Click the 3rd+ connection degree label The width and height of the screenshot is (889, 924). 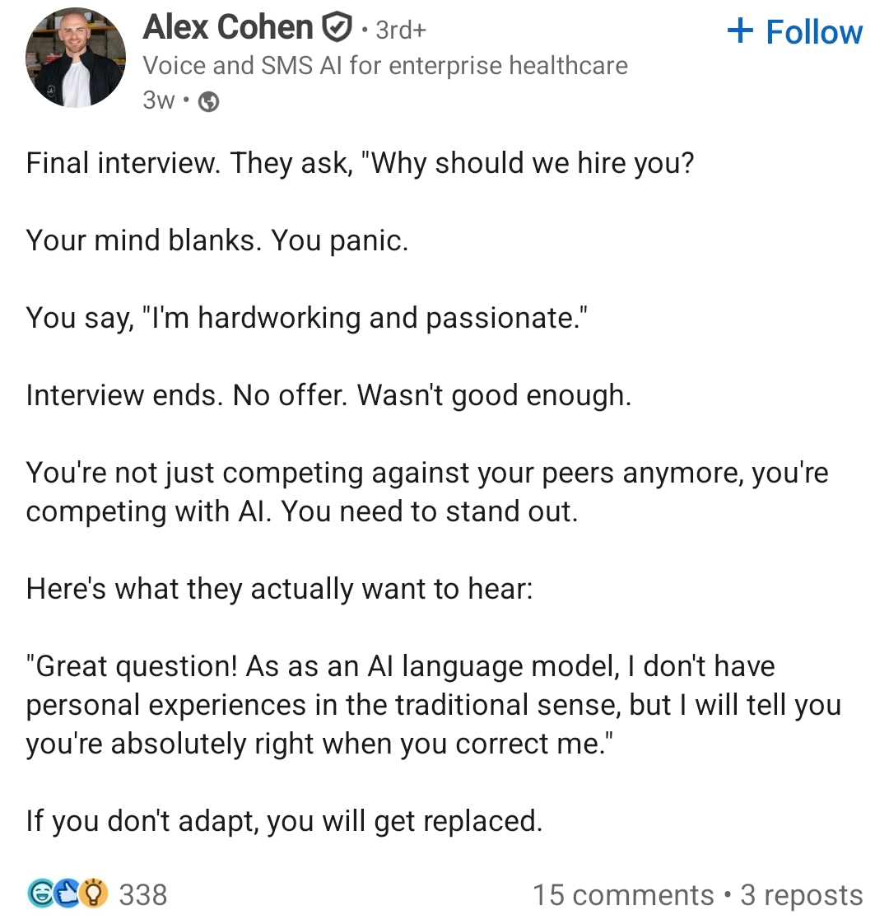tap(401, 30)
